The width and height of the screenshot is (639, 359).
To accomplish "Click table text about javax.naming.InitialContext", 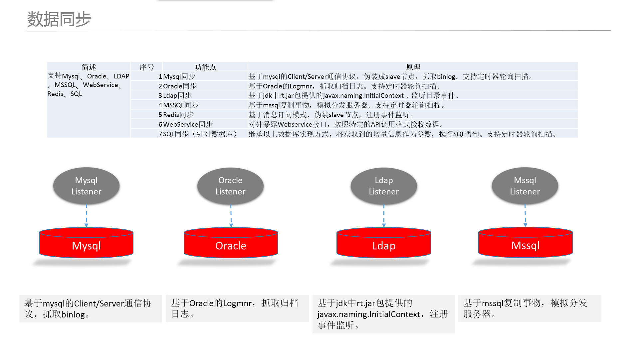I will (354, 95).
